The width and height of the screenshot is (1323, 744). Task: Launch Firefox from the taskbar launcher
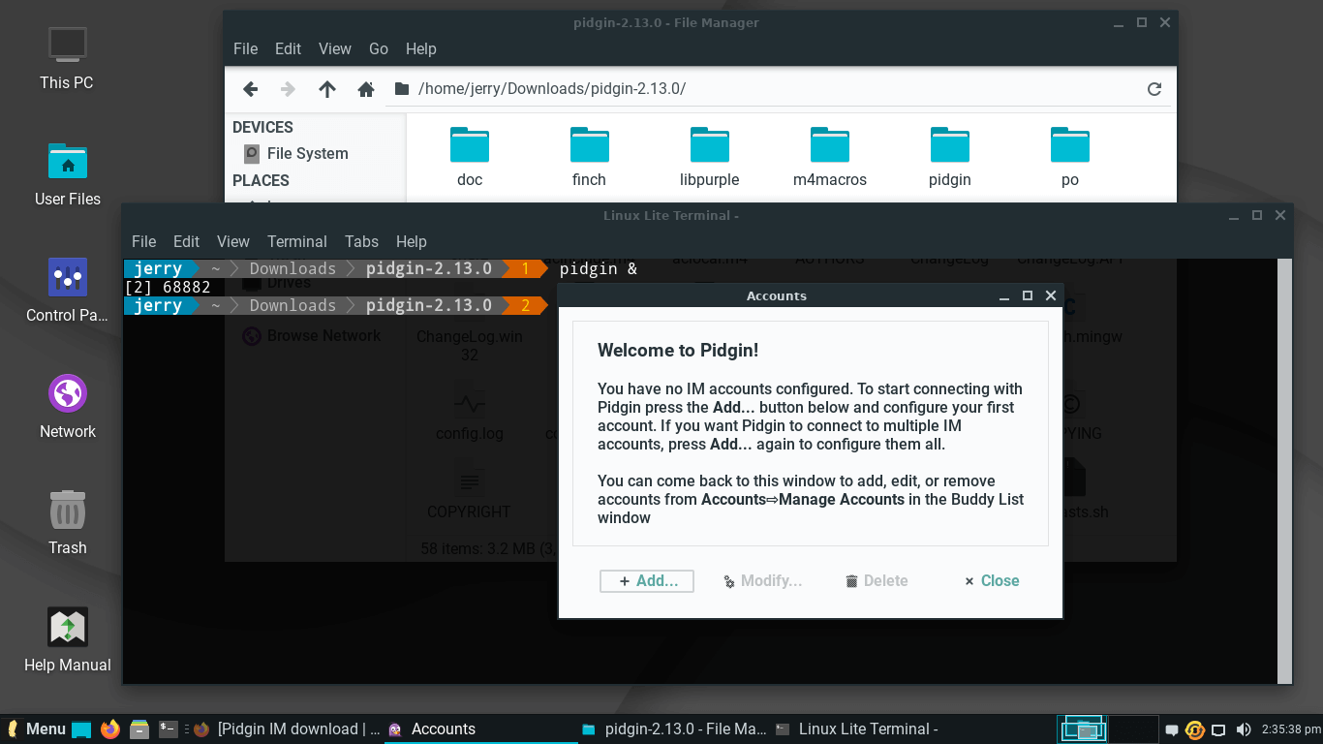pos(110,728)
